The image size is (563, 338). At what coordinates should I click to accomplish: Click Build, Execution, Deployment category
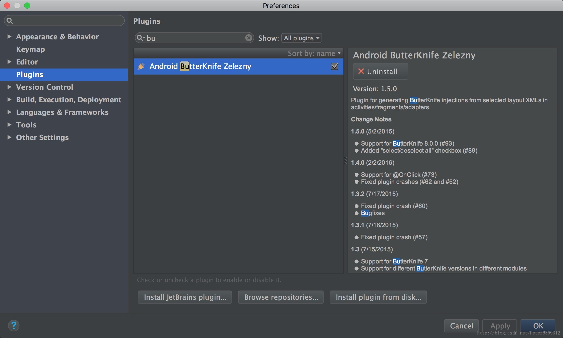pyautogui.click(x=68, y=100)
